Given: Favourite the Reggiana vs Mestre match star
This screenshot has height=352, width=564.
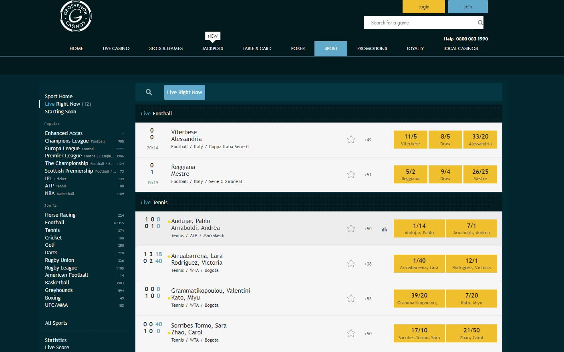Looking at the screenshot, I should [x=351, y=174].
